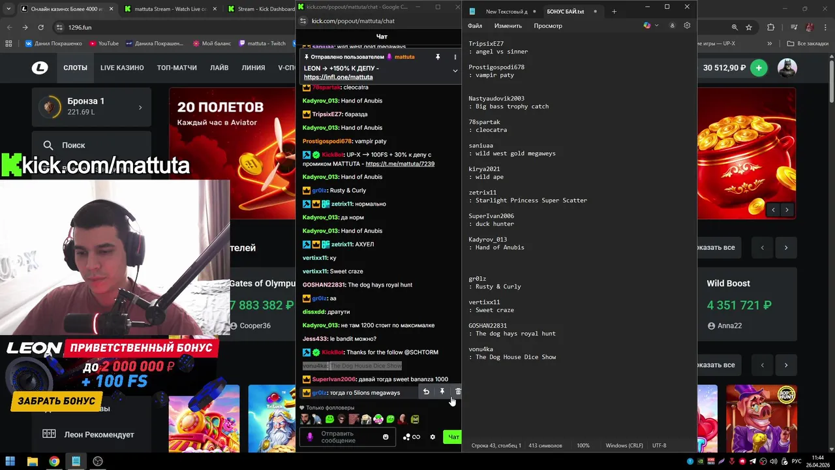Open the Просмотр menu in Notepad
Viewport: 835px width, 470px height.
548,25
